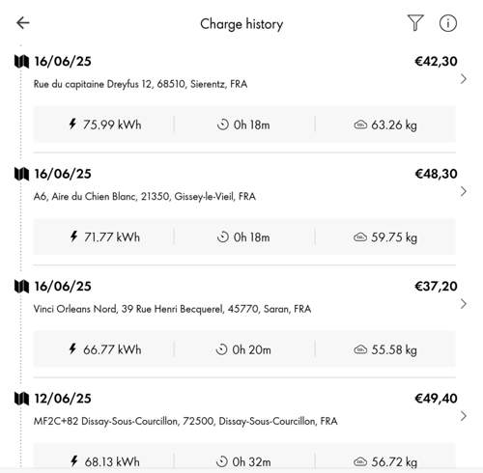
Task: Expand the €48,30 charge entry chevron
Action: pyautogui.click(x=464, y=191)
